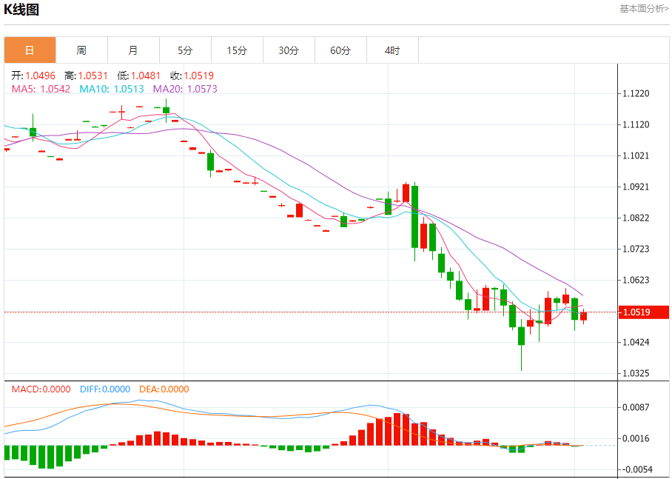
Task: Click the 1.0325 price axis label
Action: coord(636,373)
